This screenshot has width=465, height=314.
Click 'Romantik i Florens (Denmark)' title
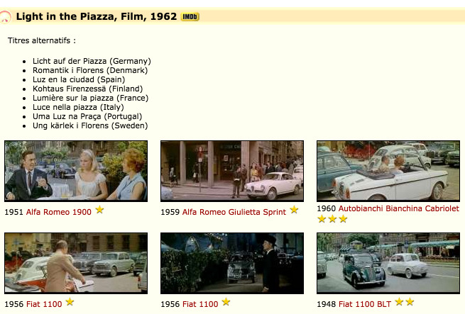[90, 70]
